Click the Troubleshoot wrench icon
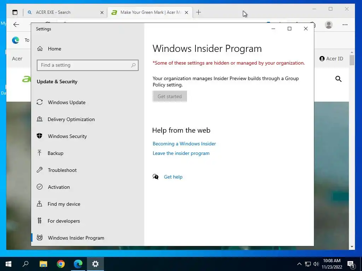362x271 pixels. coord(40,170)
